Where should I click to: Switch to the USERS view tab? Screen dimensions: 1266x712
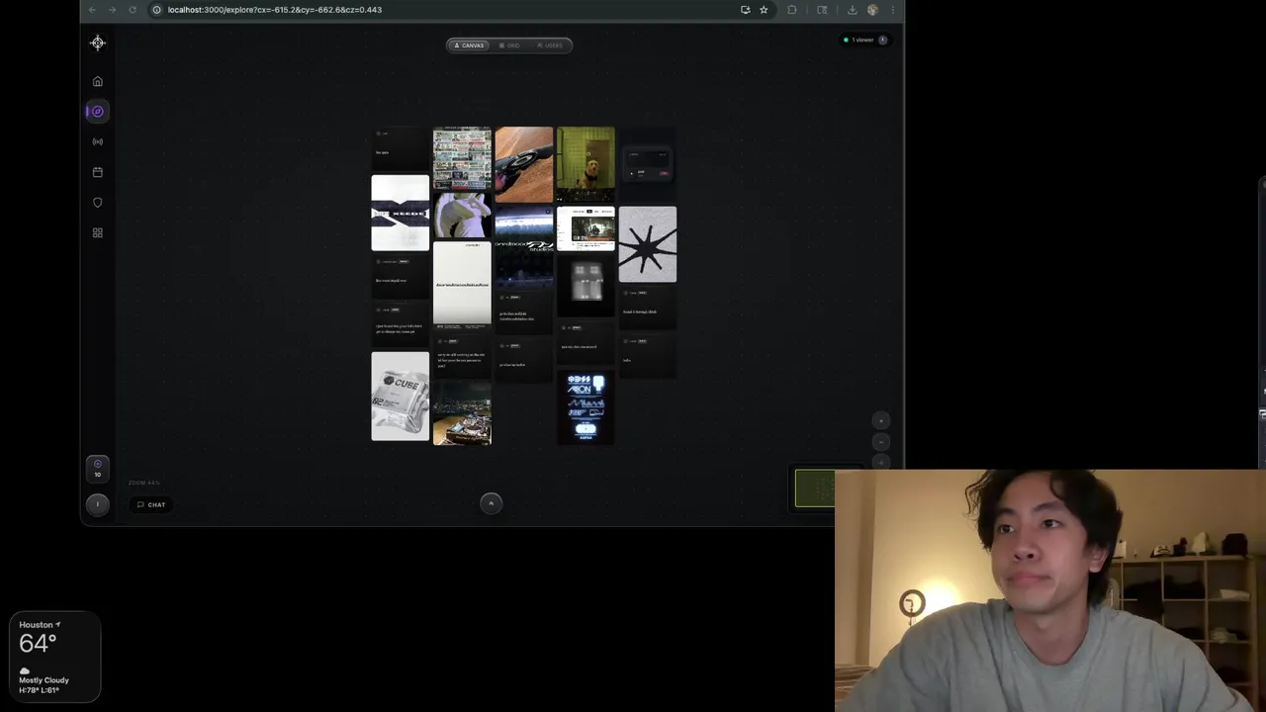[550, 45]
